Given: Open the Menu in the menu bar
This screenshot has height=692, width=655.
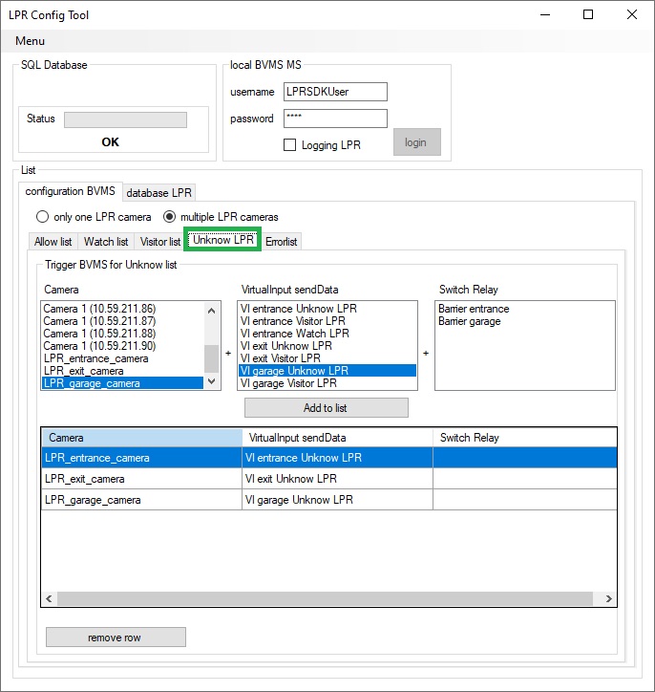Looking at the screenshot, I should [x=30, y=41].
